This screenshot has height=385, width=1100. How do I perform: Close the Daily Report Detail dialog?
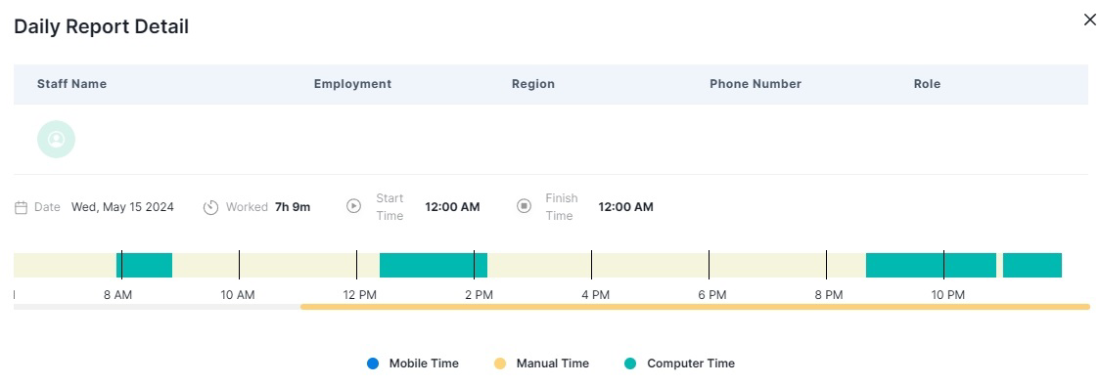tap(1089, 20)
